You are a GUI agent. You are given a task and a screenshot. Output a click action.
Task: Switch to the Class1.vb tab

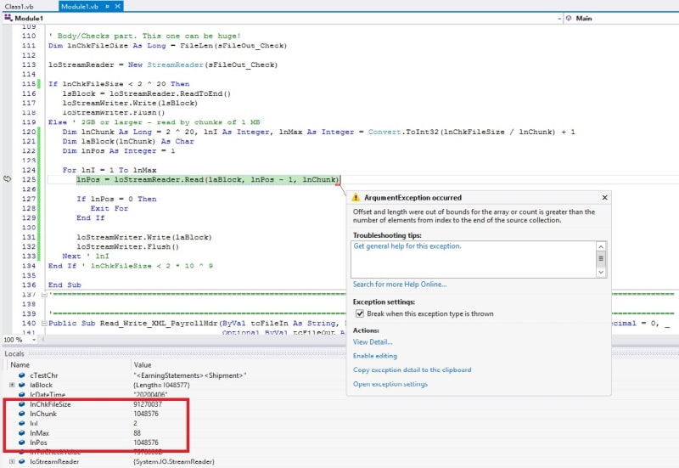[19, 7]
